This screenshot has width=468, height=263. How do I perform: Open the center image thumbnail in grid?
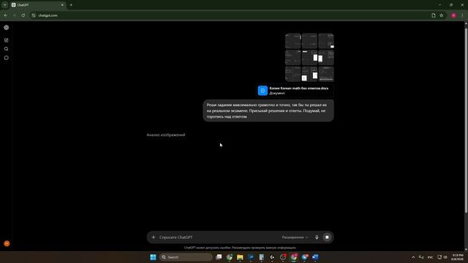point(309,58)
